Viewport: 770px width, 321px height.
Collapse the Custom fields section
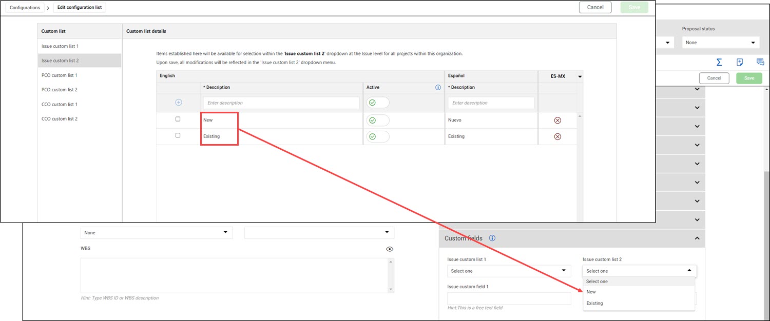697,238
